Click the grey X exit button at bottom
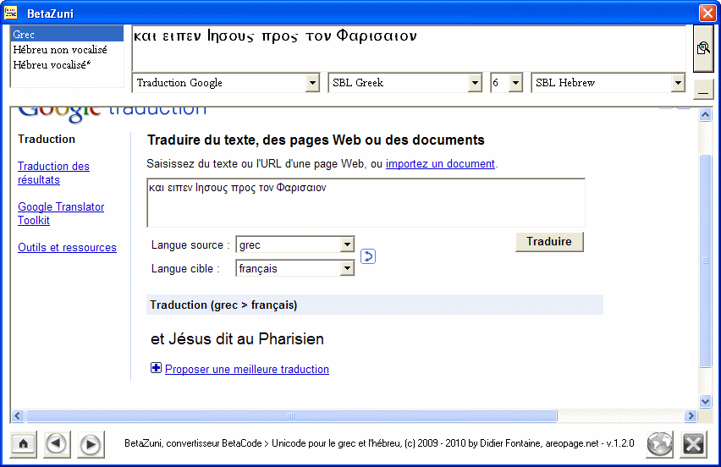 pos(693,444)
